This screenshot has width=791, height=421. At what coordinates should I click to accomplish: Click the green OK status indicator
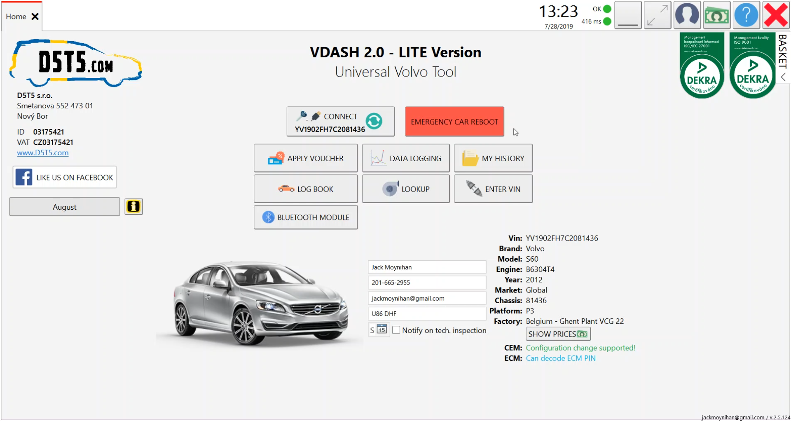pos(607,9)
